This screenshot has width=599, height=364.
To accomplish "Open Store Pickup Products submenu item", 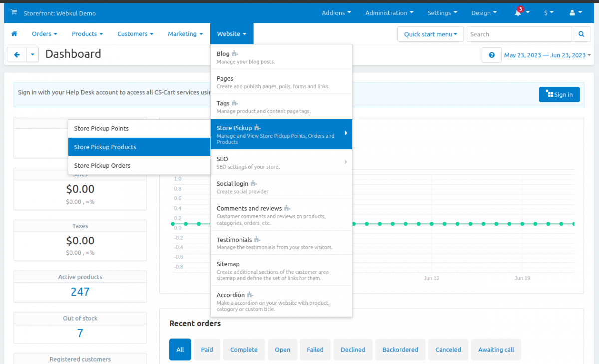I will [x=139, y=147].
